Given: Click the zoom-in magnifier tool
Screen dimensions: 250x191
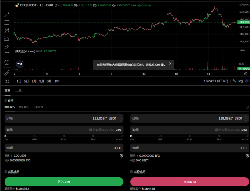Looking at the screenshot, I should point(7,81).
